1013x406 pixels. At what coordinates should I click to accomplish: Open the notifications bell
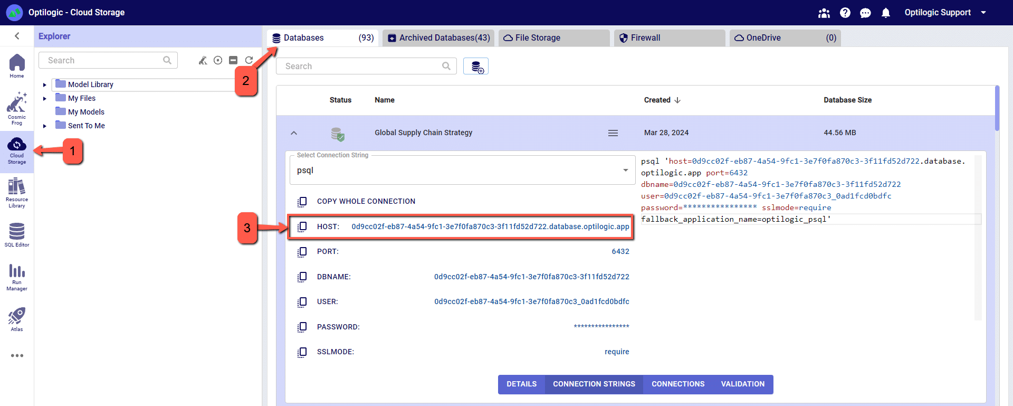click(x=886, y=13)
